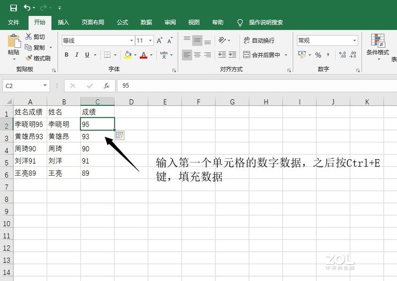Open the 字体 dialog launcher
This screenshot has width=397, height=281.
174,70
